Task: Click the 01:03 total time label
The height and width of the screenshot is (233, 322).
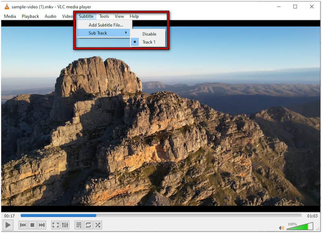Action: [x=312, y=216]
